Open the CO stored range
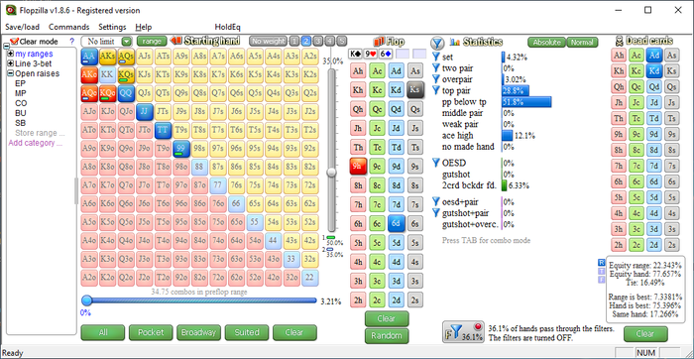 click(x=20, y=103)
